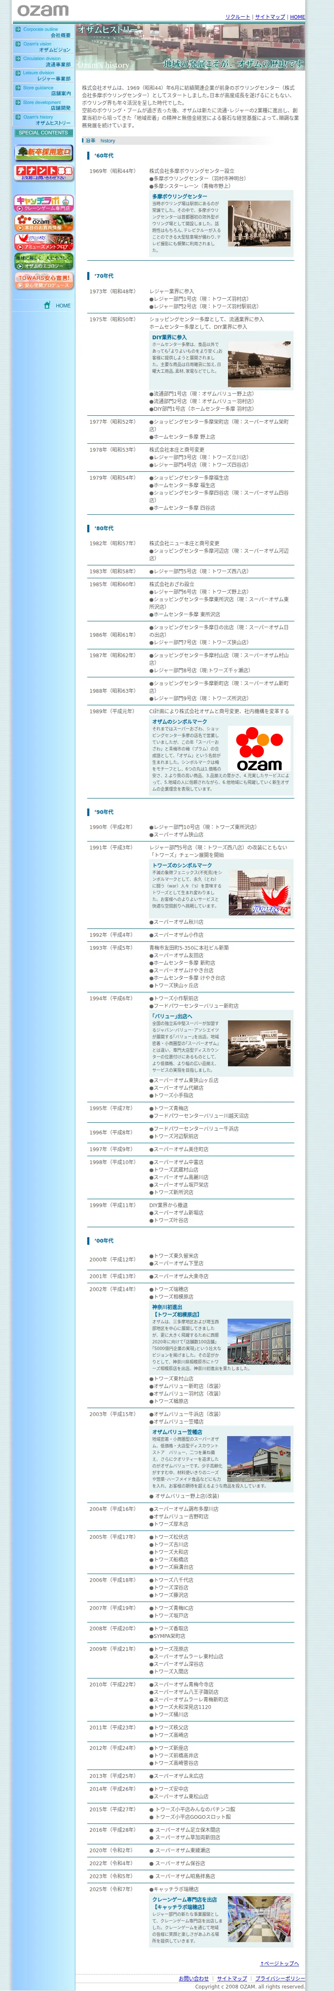Click the トワーズ相模原店 building photo
Image resolution: width=334 pixels, height=1991 pixels.
pos(259,1341)
